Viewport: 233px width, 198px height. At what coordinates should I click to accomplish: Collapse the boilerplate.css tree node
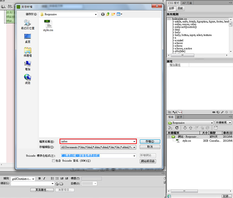(169, 19)
